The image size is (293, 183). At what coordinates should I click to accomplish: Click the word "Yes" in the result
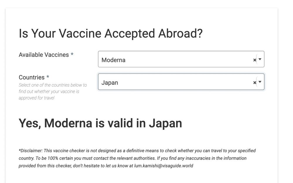pyautogui.click(x=29, y=123)
